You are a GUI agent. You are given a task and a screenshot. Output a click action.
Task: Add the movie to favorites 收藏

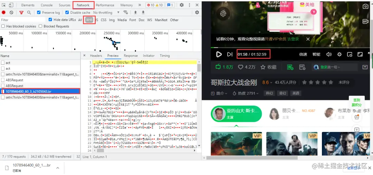click(268, 67)
